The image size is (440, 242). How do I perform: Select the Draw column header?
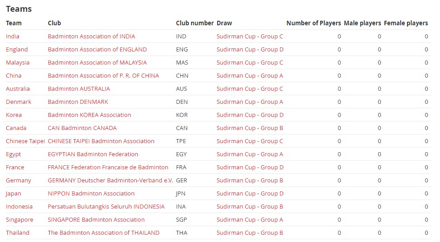[224, 23]
